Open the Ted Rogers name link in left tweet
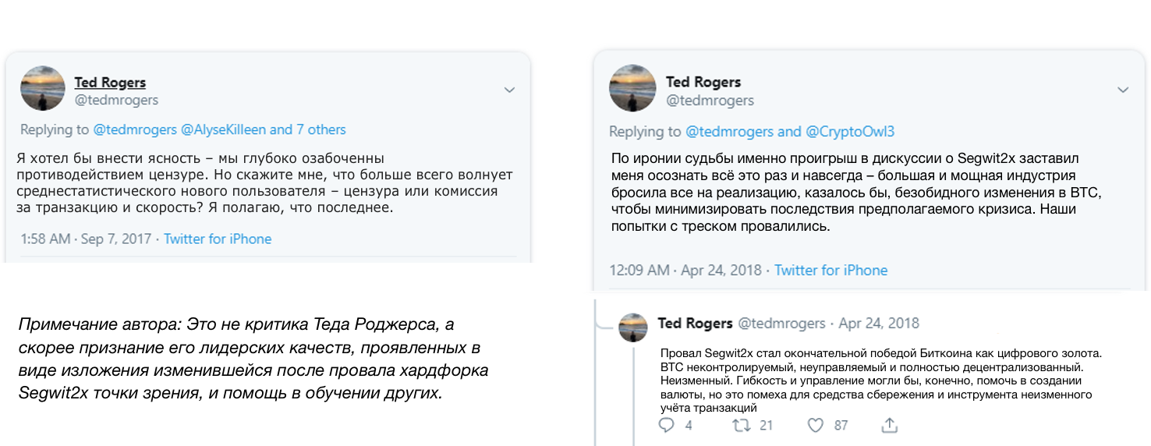This screenshot has width=1151, height=446. 110,83
